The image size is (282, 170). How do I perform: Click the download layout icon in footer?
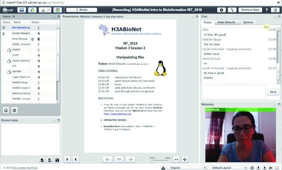pyautogui.click(x=258, y=168)
